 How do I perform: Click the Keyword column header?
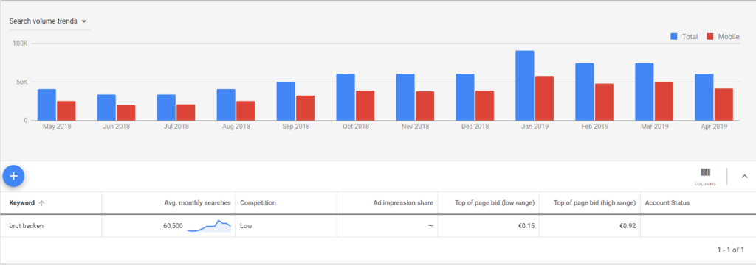click(x=22, y=203)
